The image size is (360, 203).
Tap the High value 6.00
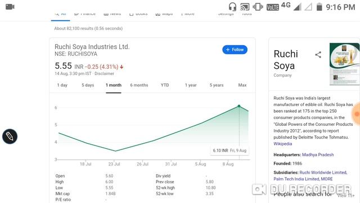[x=109, y=182]
